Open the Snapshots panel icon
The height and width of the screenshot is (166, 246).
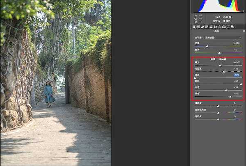point(232,27)
